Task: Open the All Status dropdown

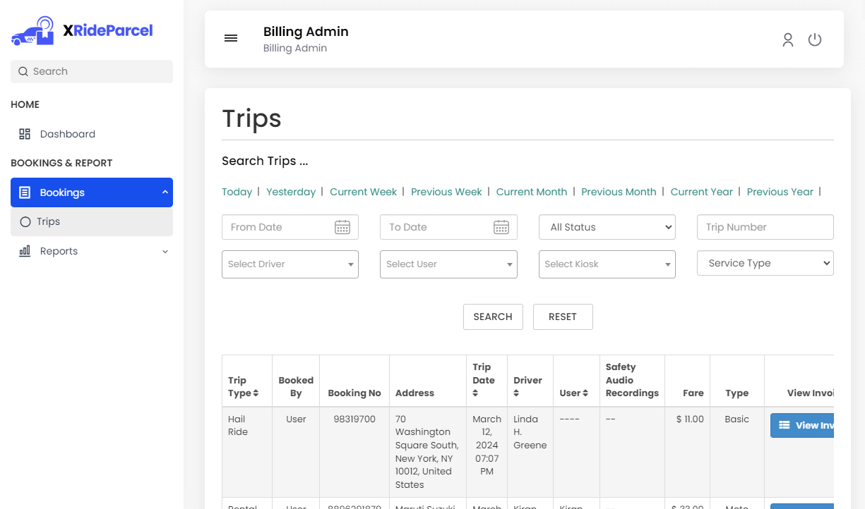Action: (607, 227)
